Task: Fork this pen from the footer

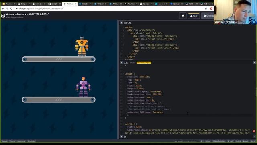Action: (x=230, y=141)
